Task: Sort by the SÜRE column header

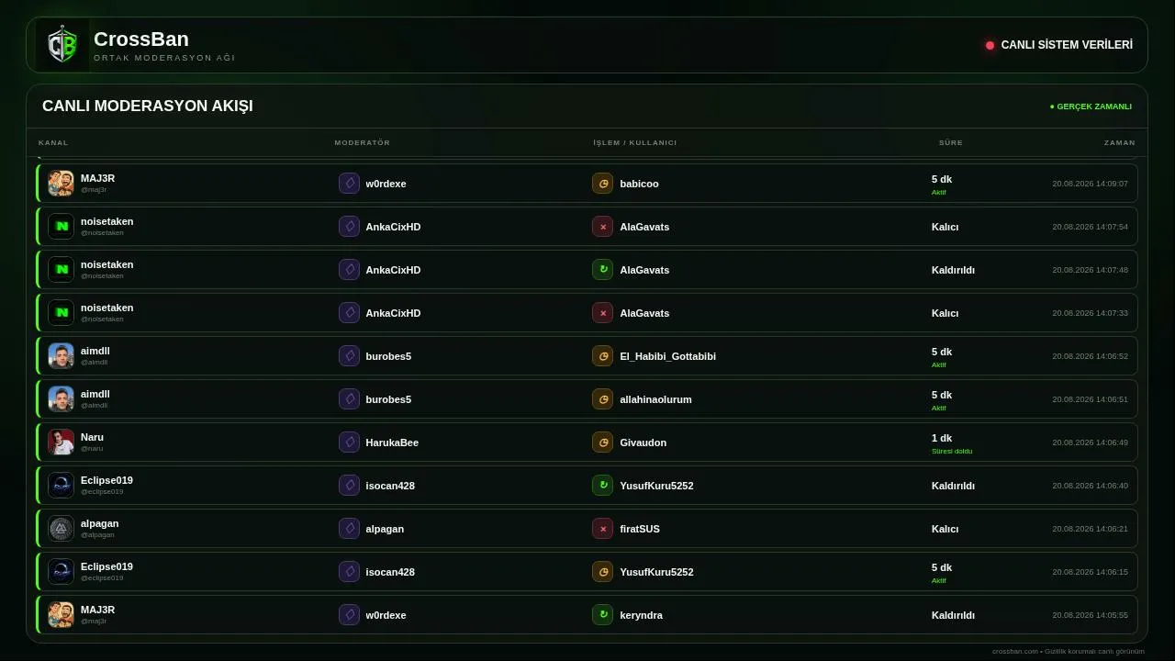Action: tap(950, 143)
